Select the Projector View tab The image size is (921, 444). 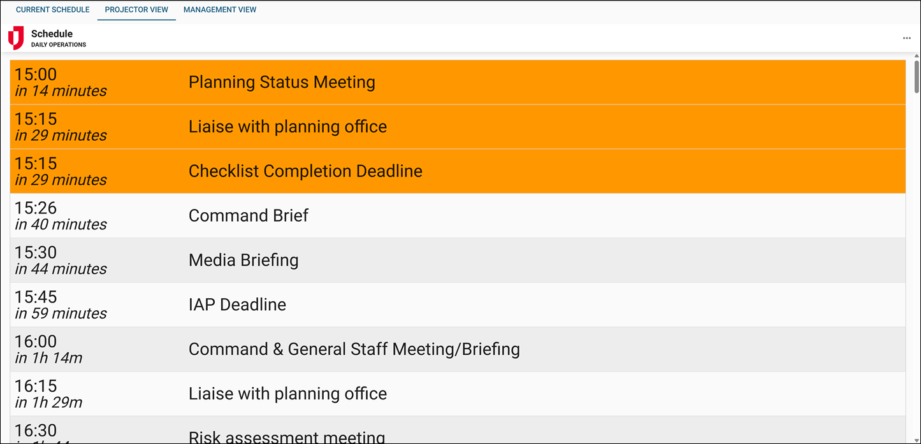[136, 10]
